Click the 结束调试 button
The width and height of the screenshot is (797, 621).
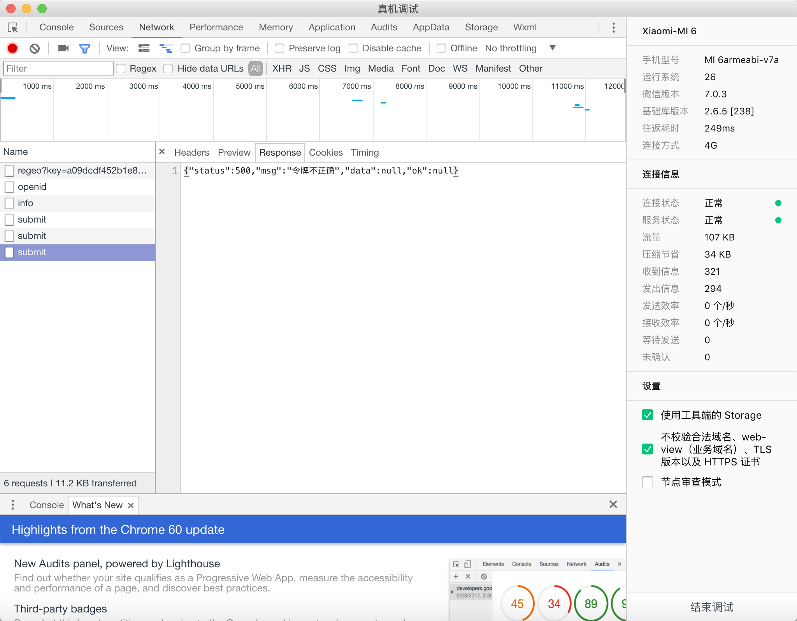711,607
